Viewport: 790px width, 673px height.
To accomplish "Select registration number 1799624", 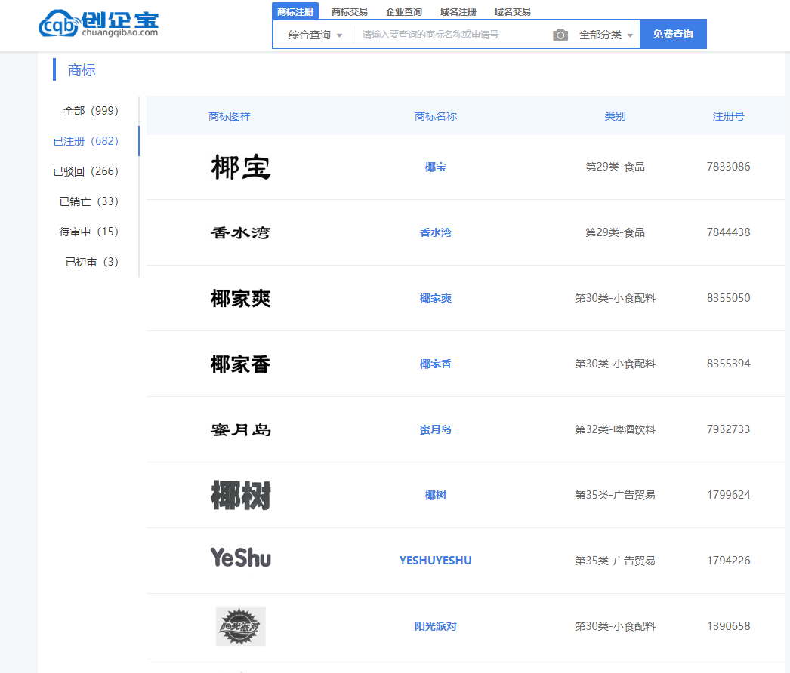I will coord(729,495).
